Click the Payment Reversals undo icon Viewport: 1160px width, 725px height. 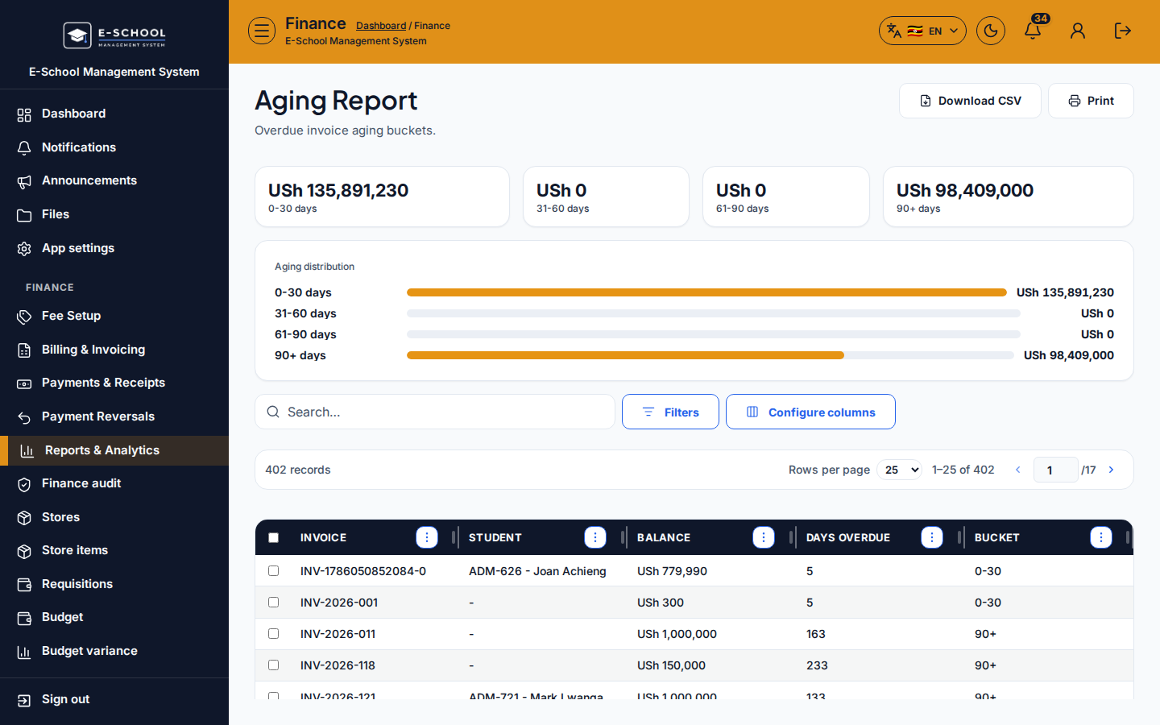click(24, 417)
